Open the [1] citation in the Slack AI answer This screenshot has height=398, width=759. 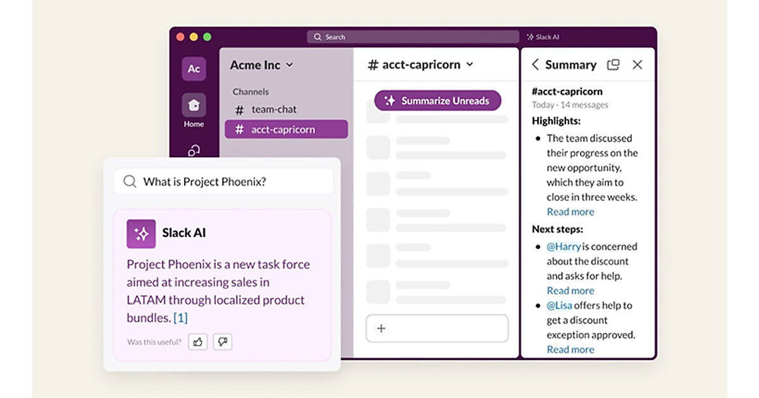(181, 318)
